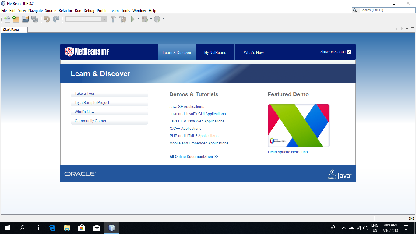
Task: Open the File menu
Action: click(x=4, y=10)
